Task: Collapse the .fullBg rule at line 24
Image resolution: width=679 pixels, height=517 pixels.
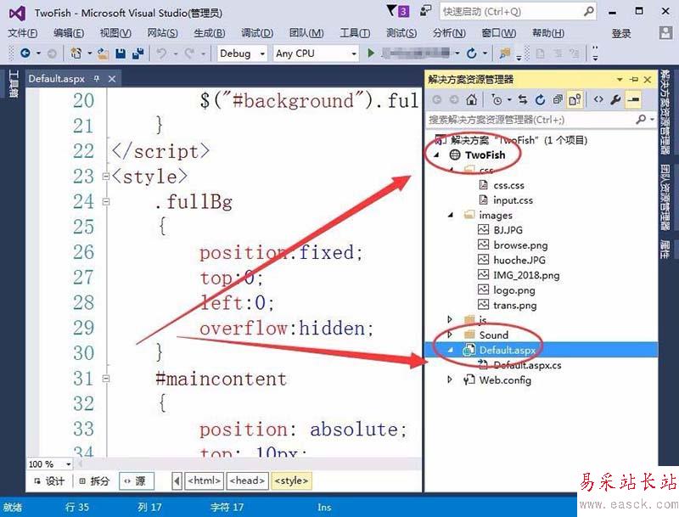Action: (106, 202)
